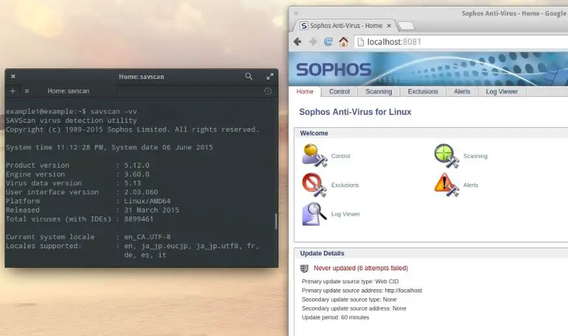Reload the Sophos page

[x=328, y=42]
